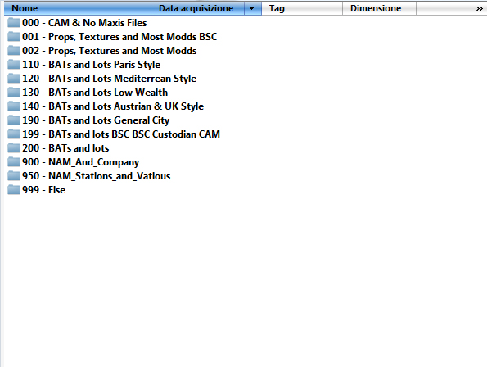Select folder icon for 120 - Mediterrean Style
Image resolution: width=487 pixels, height=367 pixels.
coord(14,79)
